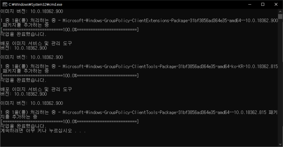Click the topmost '이미지 버전: 10.0.18362.900' line
Screen dimensions: 283x147
(32, 11)
